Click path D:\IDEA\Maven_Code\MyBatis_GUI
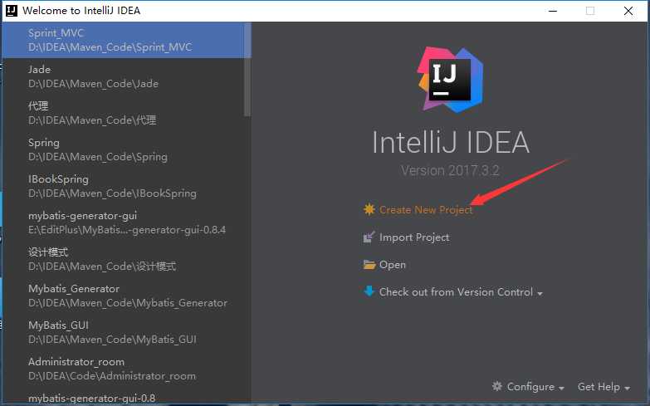This screenshot has width=650, height=406. point(112,340)
